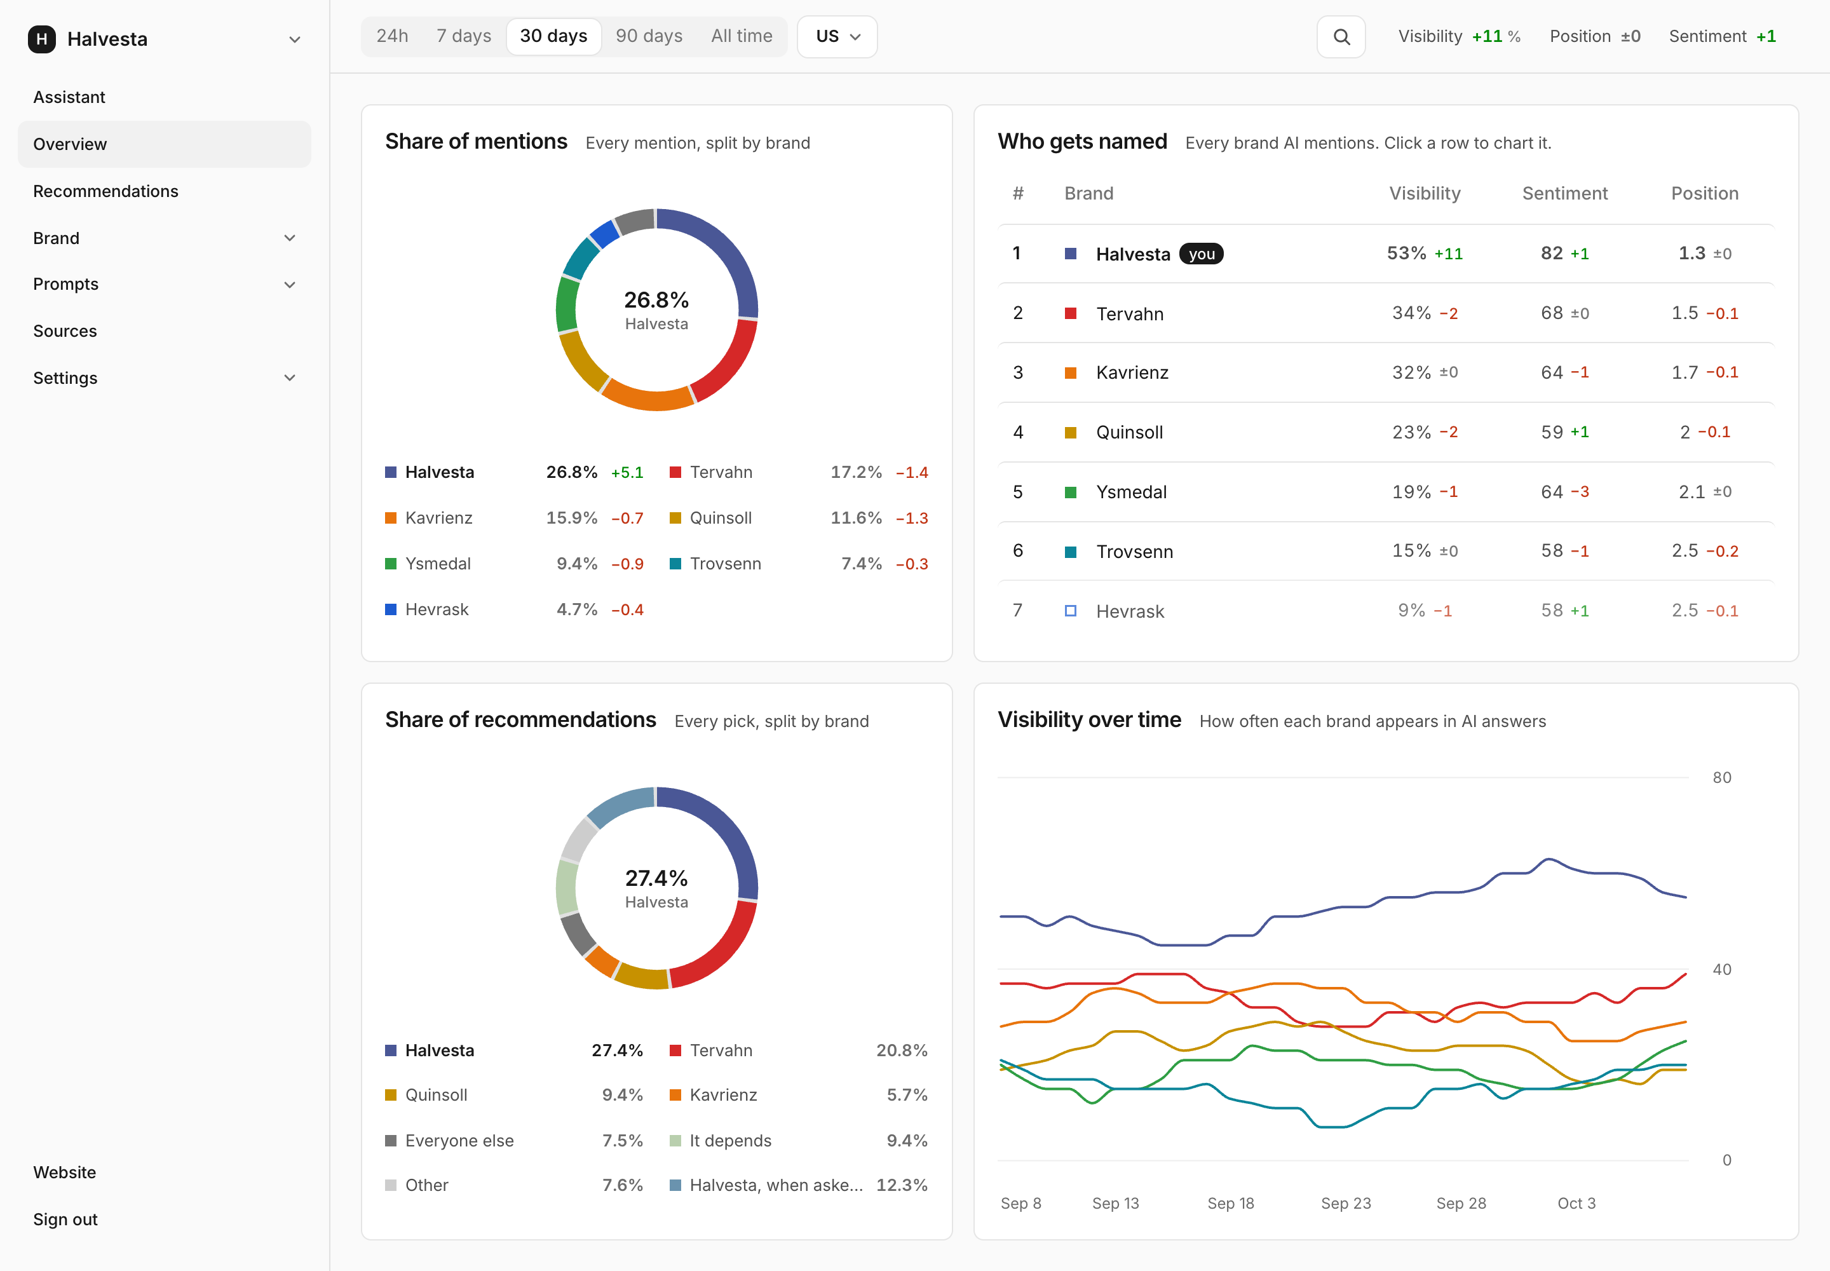Click Tervahn's red swatch in brand table

(1070, 314)
